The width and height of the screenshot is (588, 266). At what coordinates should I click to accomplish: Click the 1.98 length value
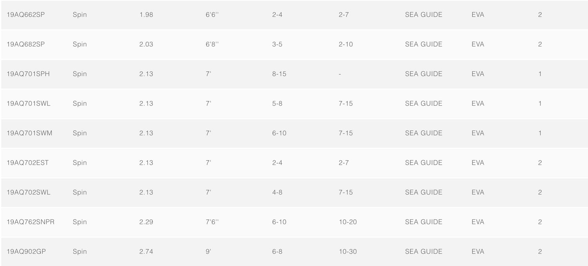pyautogui.click(x=146, y=15)
